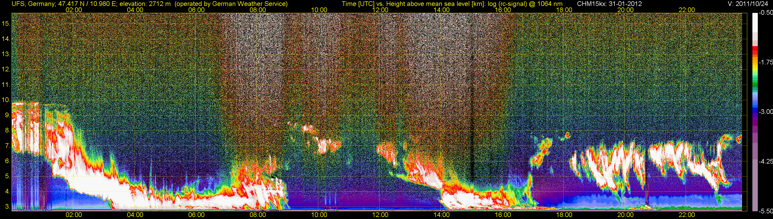
Task: Click the 08:00 label on bottom time axis
Action: (x=258, y=215)
